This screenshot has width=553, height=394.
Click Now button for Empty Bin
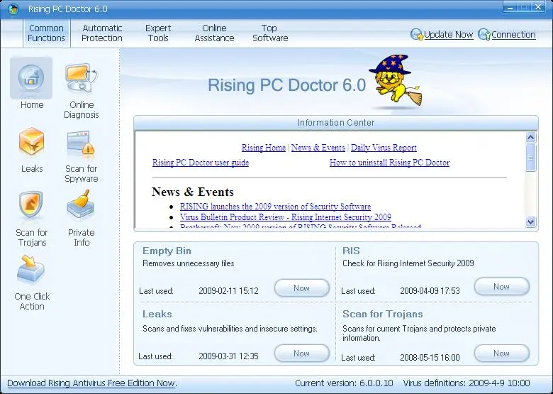(x=302, y=288)
